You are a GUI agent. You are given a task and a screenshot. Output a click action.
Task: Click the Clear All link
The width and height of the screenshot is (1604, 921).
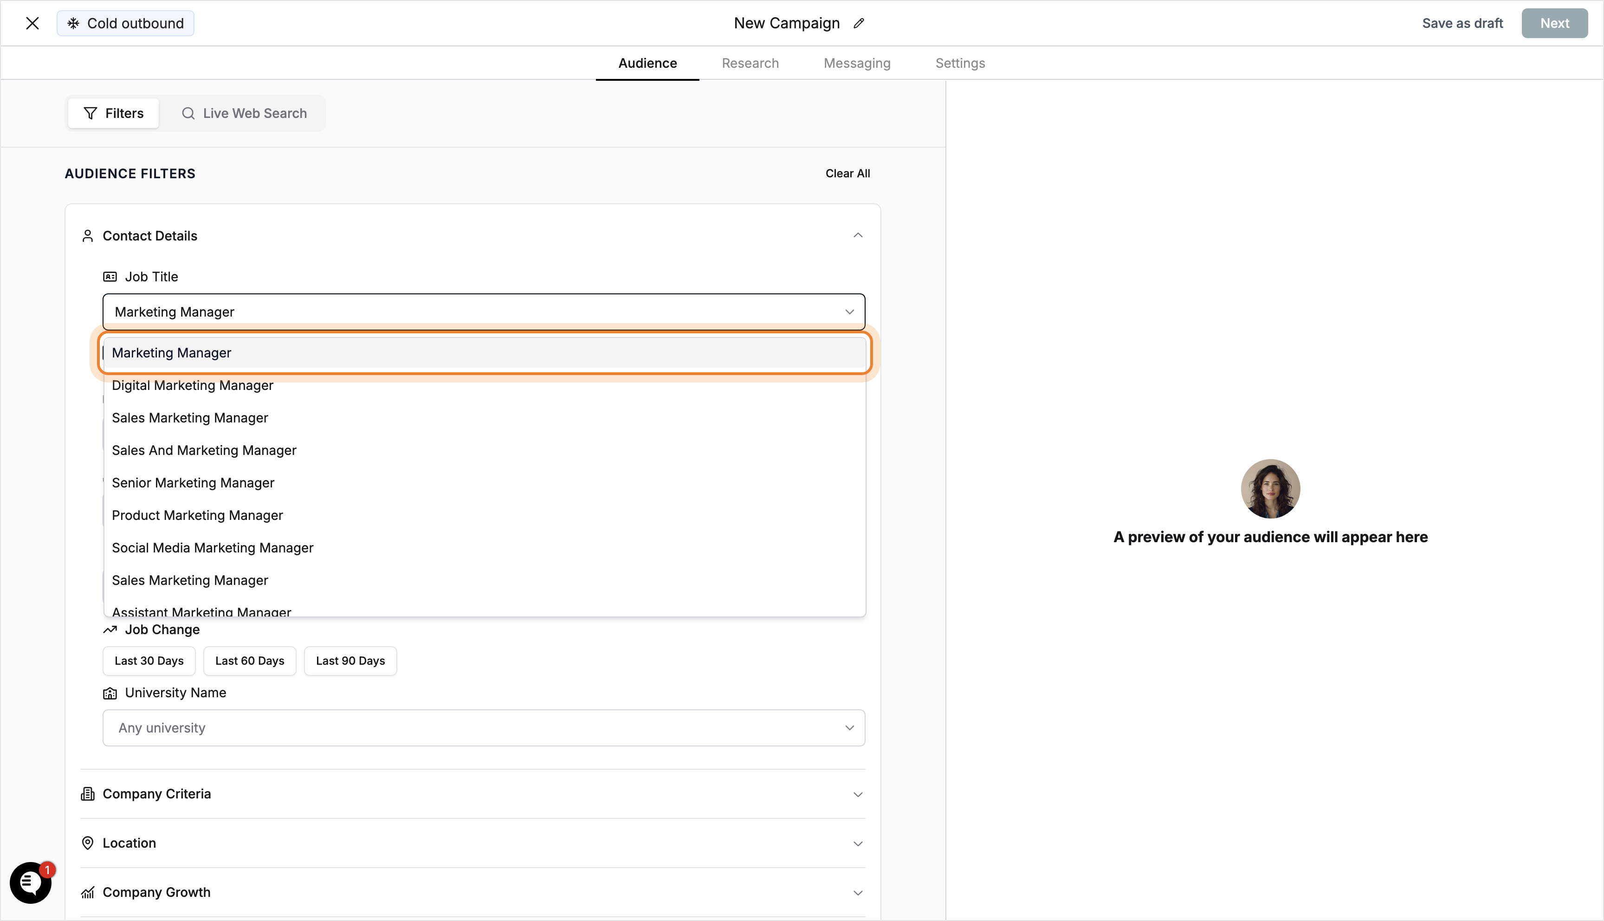[x=848, y=173]
